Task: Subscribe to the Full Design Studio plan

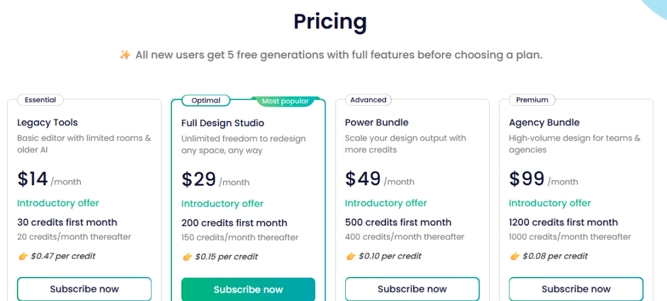Action: pyautogui.click(x=248, y=289)
